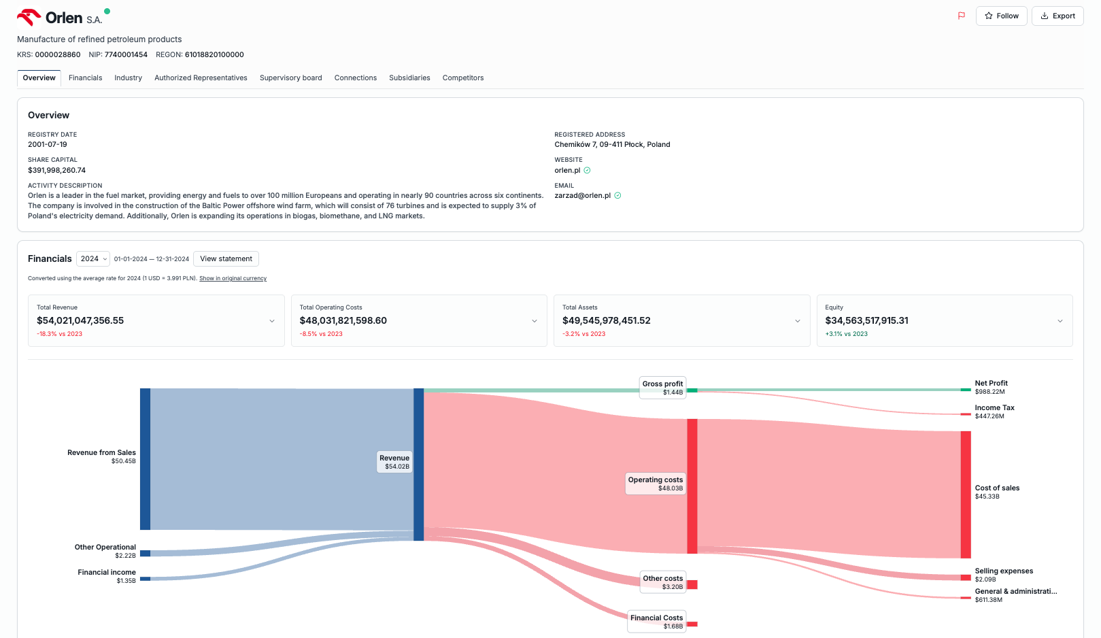View the Competitors tab
Viewport: 1101px width, 638px height.
tap(462, 78)
